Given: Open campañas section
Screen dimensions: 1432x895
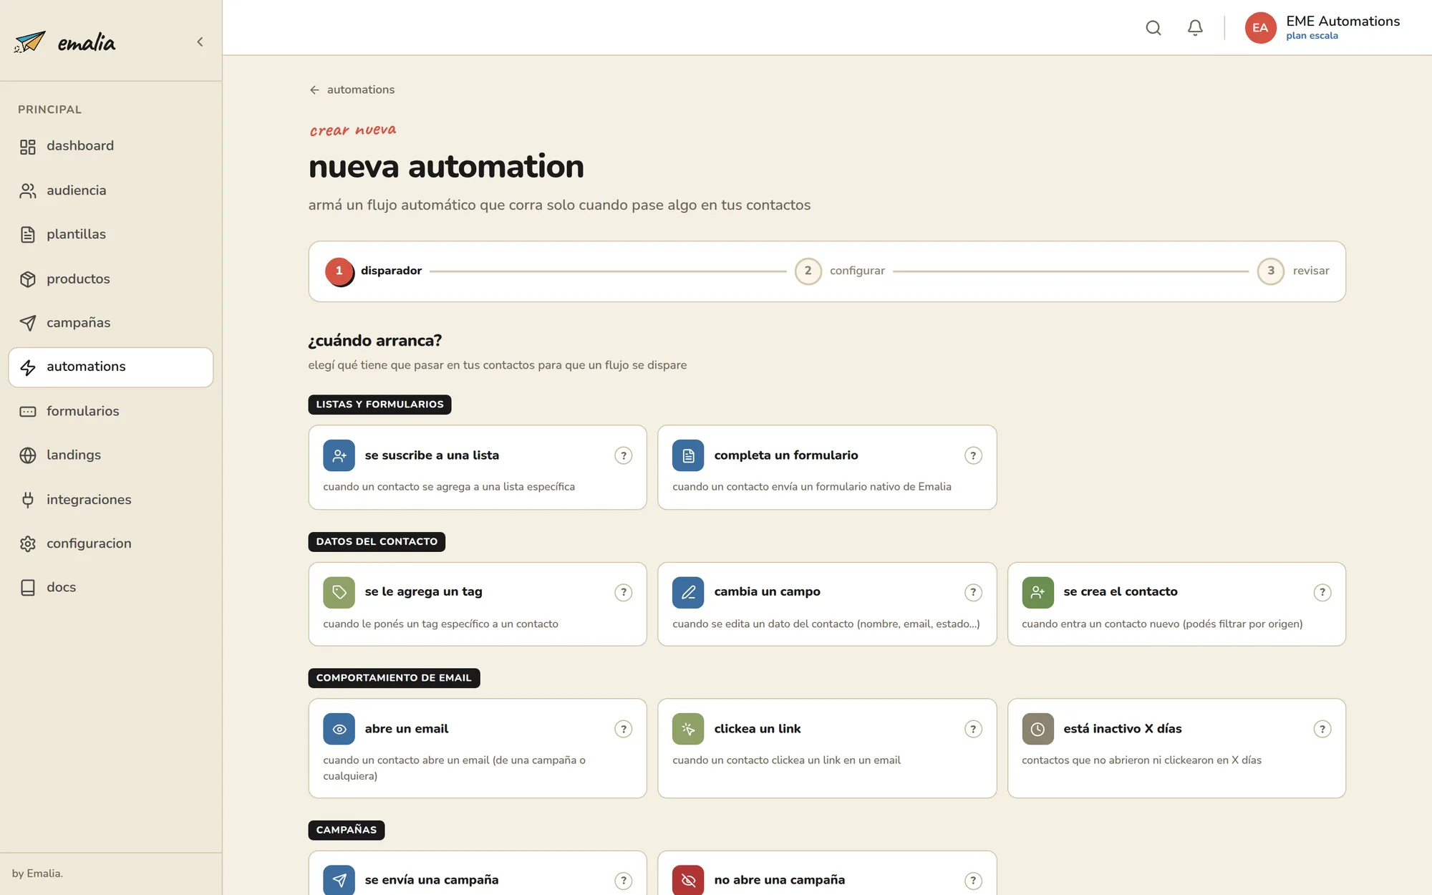Looking at the screenshot, I should tap(111, 322).
